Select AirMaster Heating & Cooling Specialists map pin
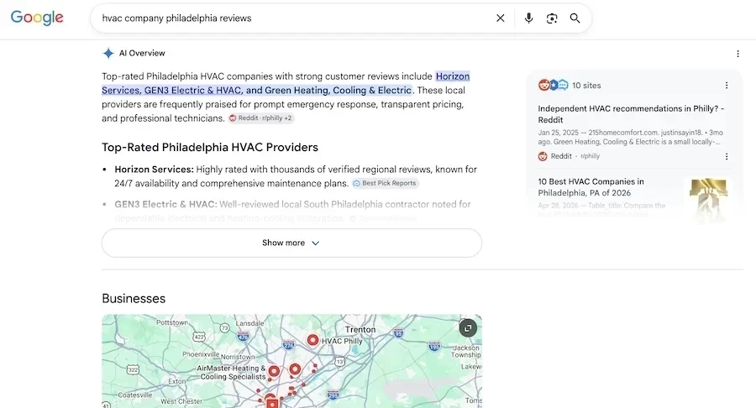 275,371
